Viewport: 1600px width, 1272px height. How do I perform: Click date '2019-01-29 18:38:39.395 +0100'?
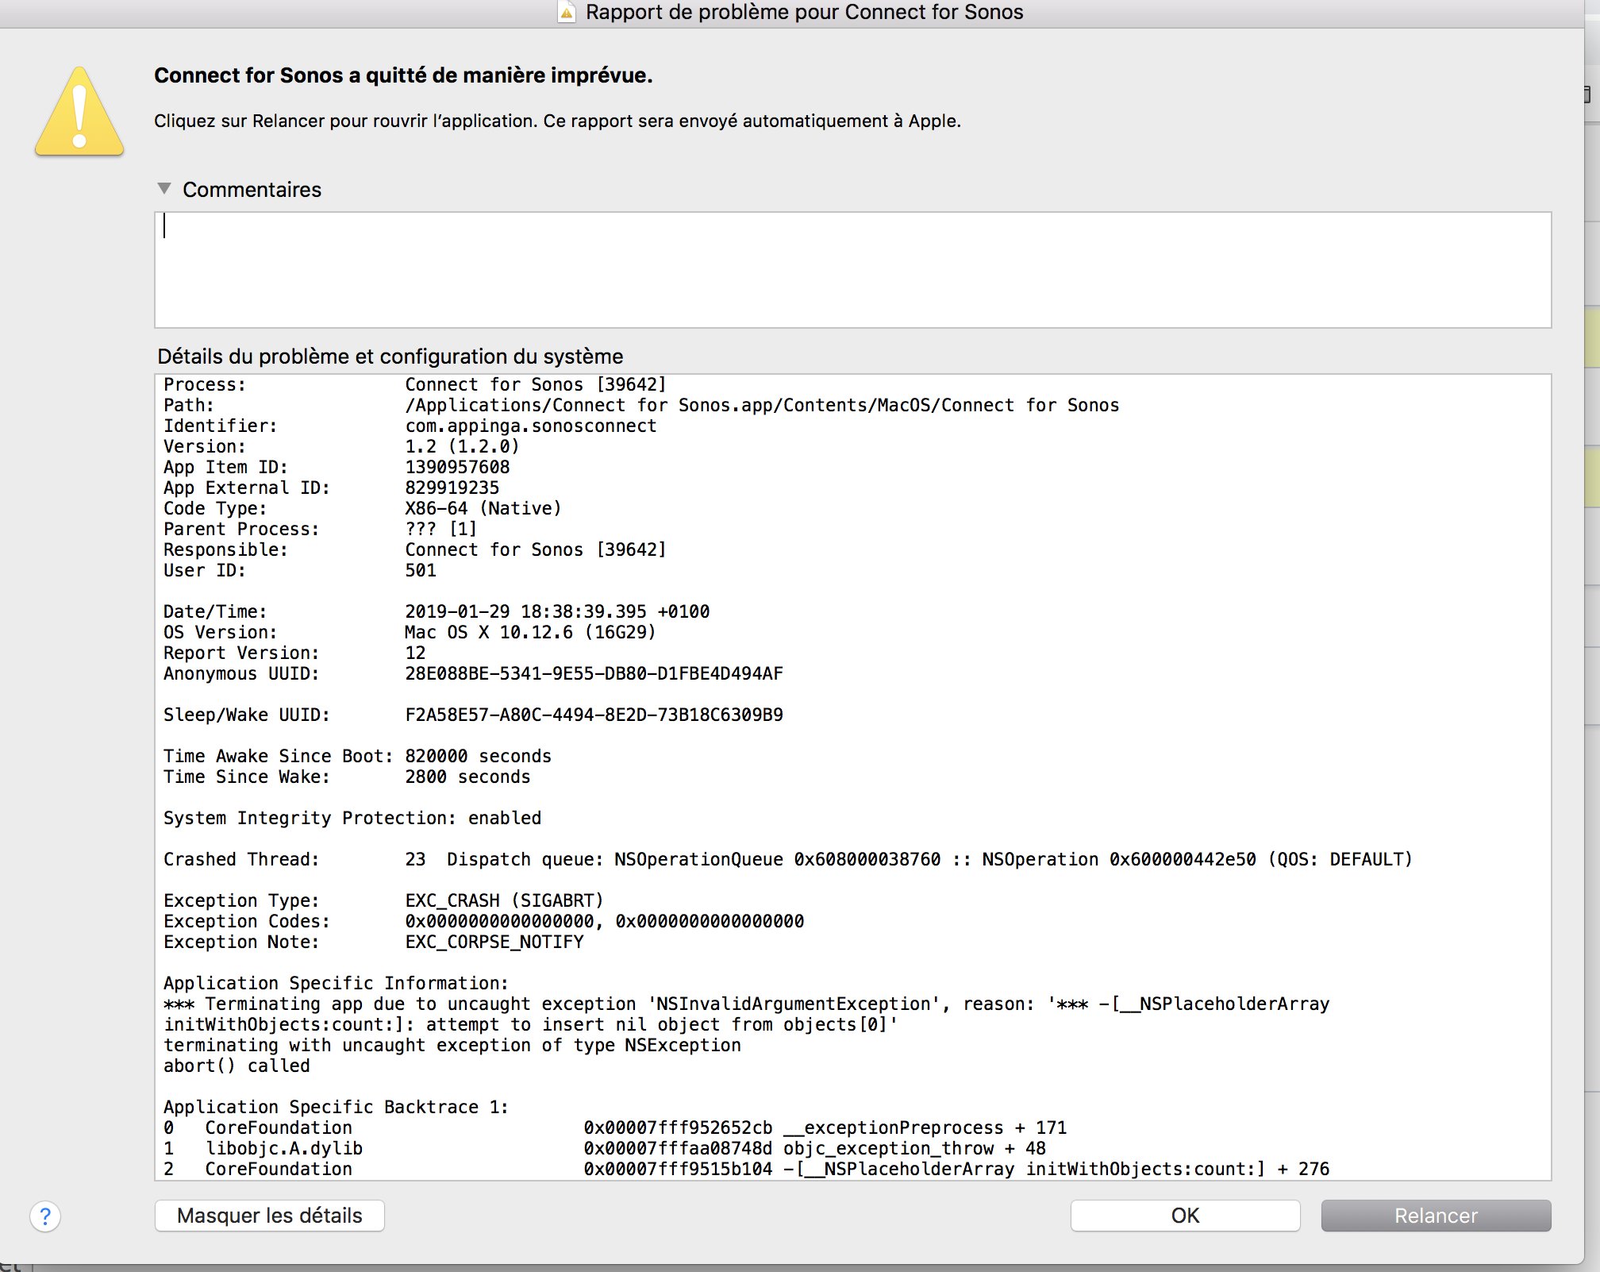click(557, 611)
